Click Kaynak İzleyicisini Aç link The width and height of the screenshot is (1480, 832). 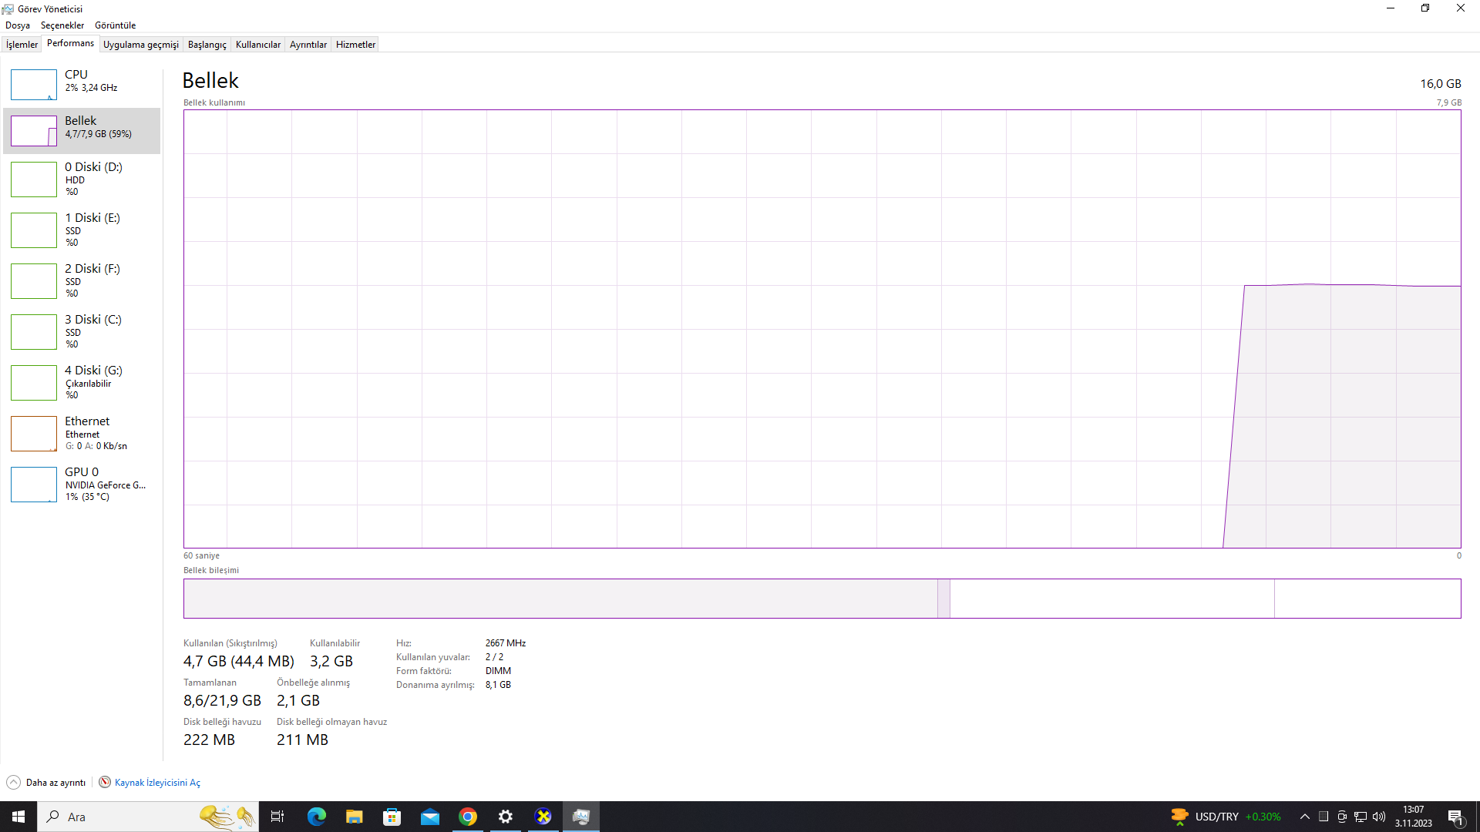pos(157,782)
